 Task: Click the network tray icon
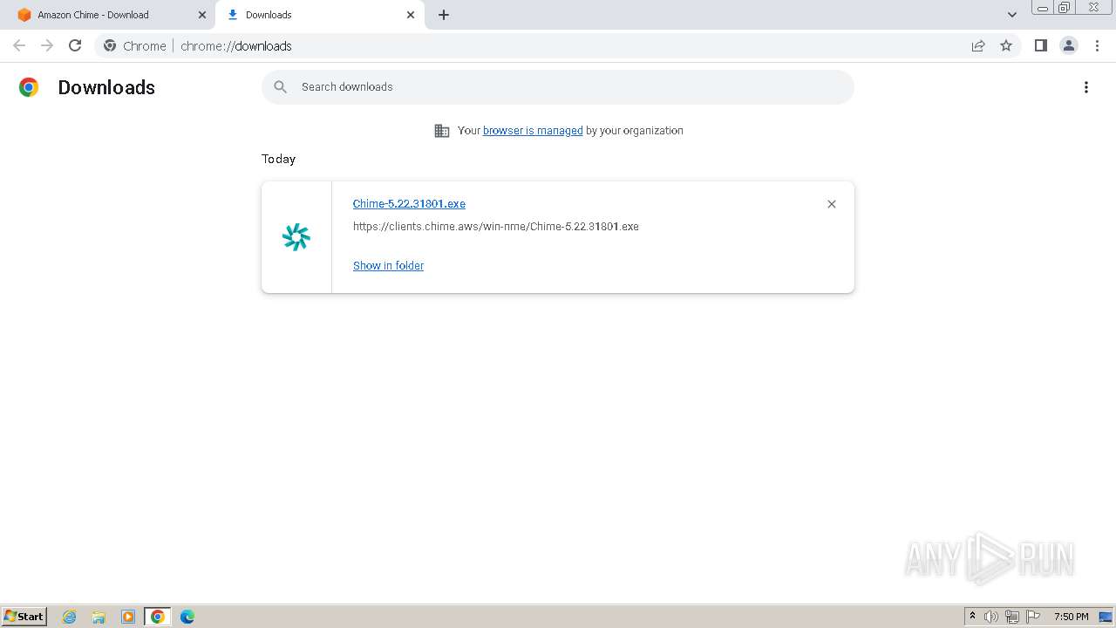1012,617
